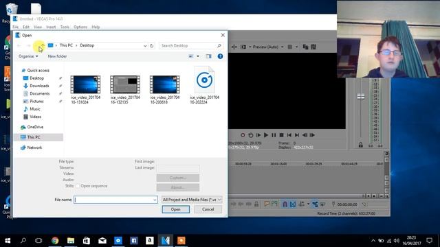Image resolution: width=440 pixels, height=247 pixels.
Task: Cancel the Open dialog
Action: [x=208, y=209]
